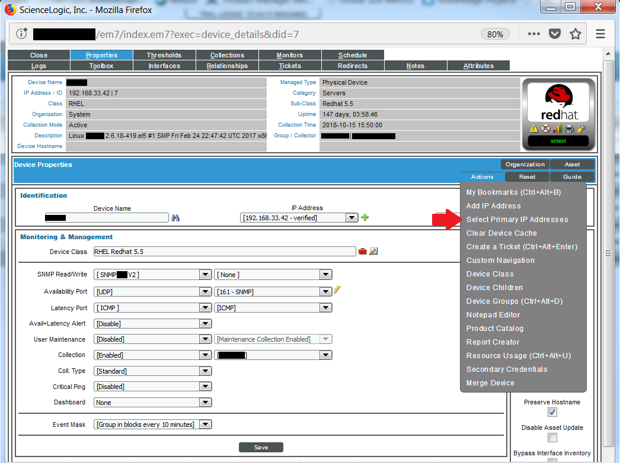Open asset record with the wrench icon
The image size is (620, 463).
coord(581,128)
